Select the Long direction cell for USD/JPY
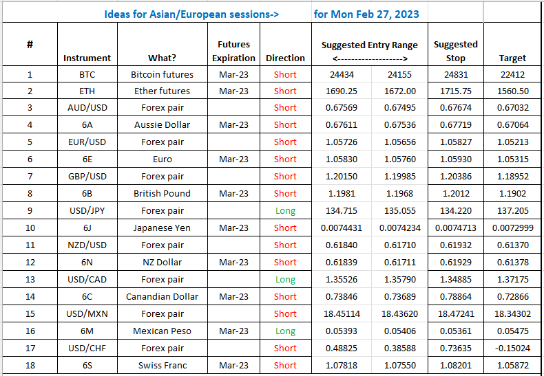544x376 pixels. tap(285, 211)
